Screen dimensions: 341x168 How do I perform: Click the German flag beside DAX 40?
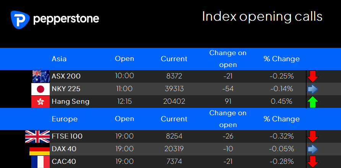(x=40, y=151)
